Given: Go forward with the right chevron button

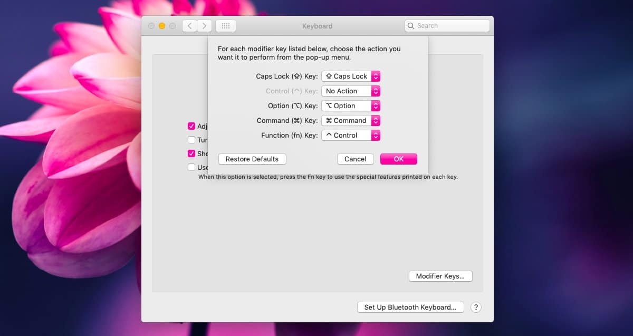Looking at the screenshot, I should point(205,26).
